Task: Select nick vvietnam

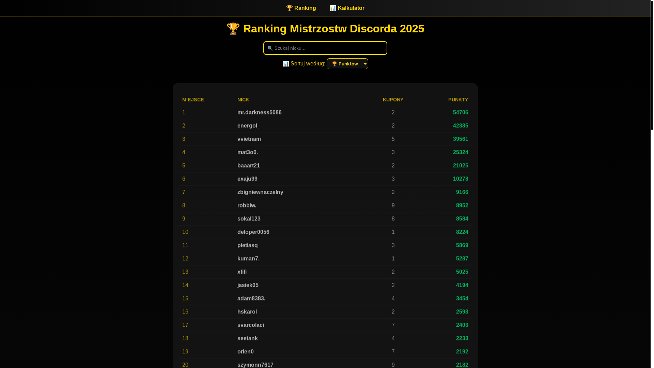Action: (249, 139)
